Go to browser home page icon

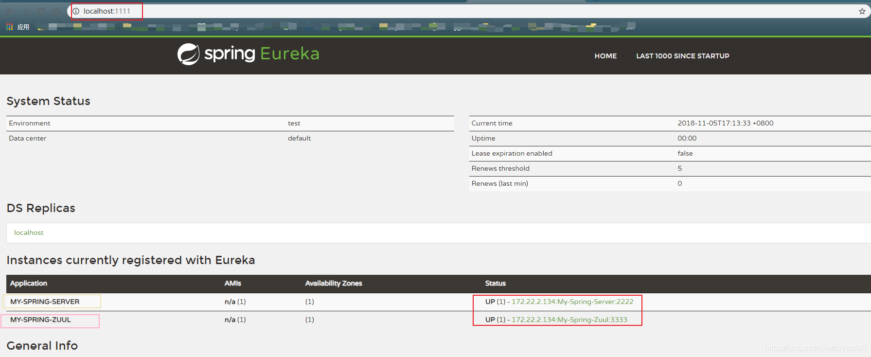coord(56,11)
